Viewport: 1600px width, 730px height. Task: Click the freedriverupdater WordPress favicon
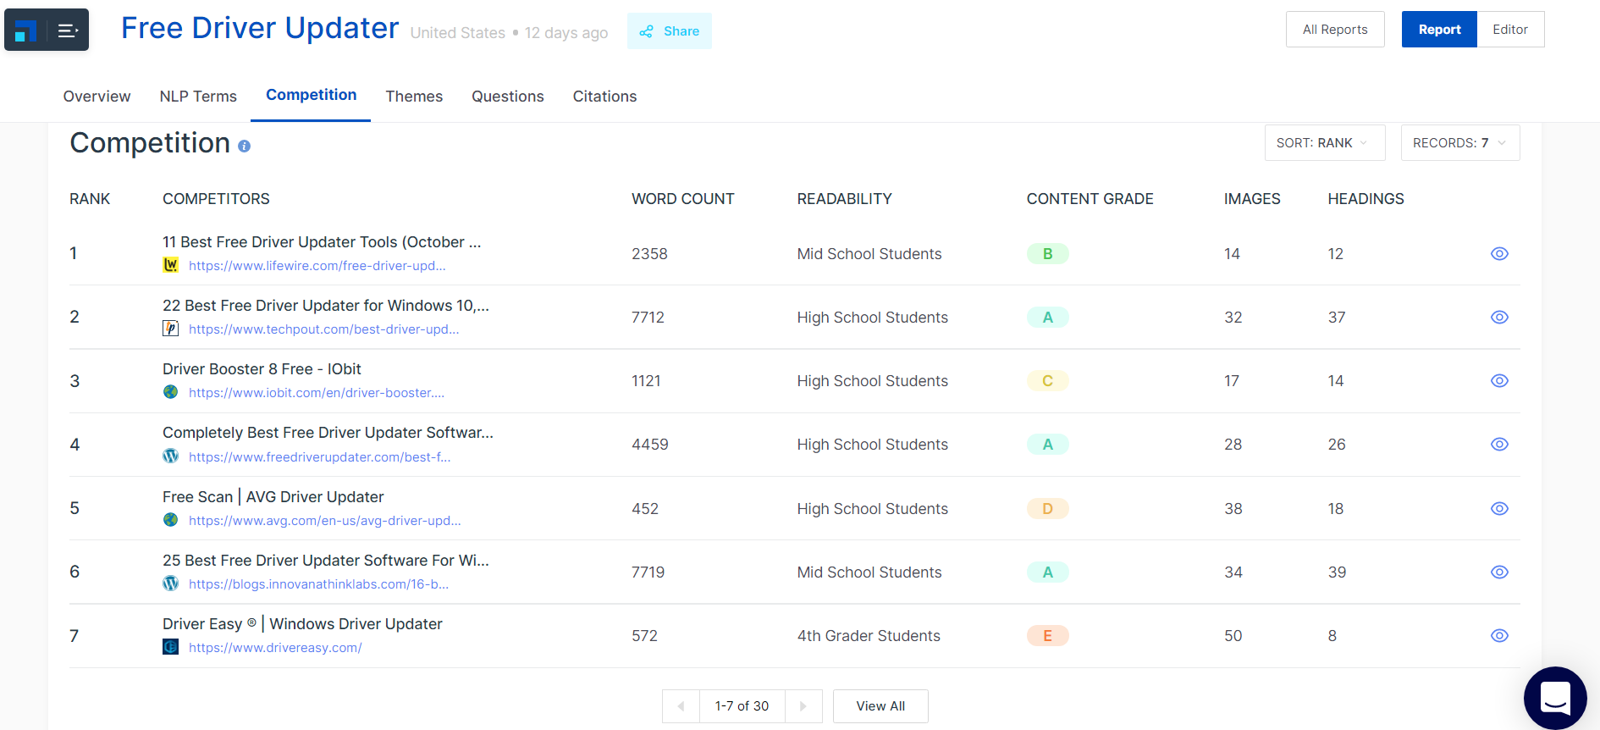point(170,456)
